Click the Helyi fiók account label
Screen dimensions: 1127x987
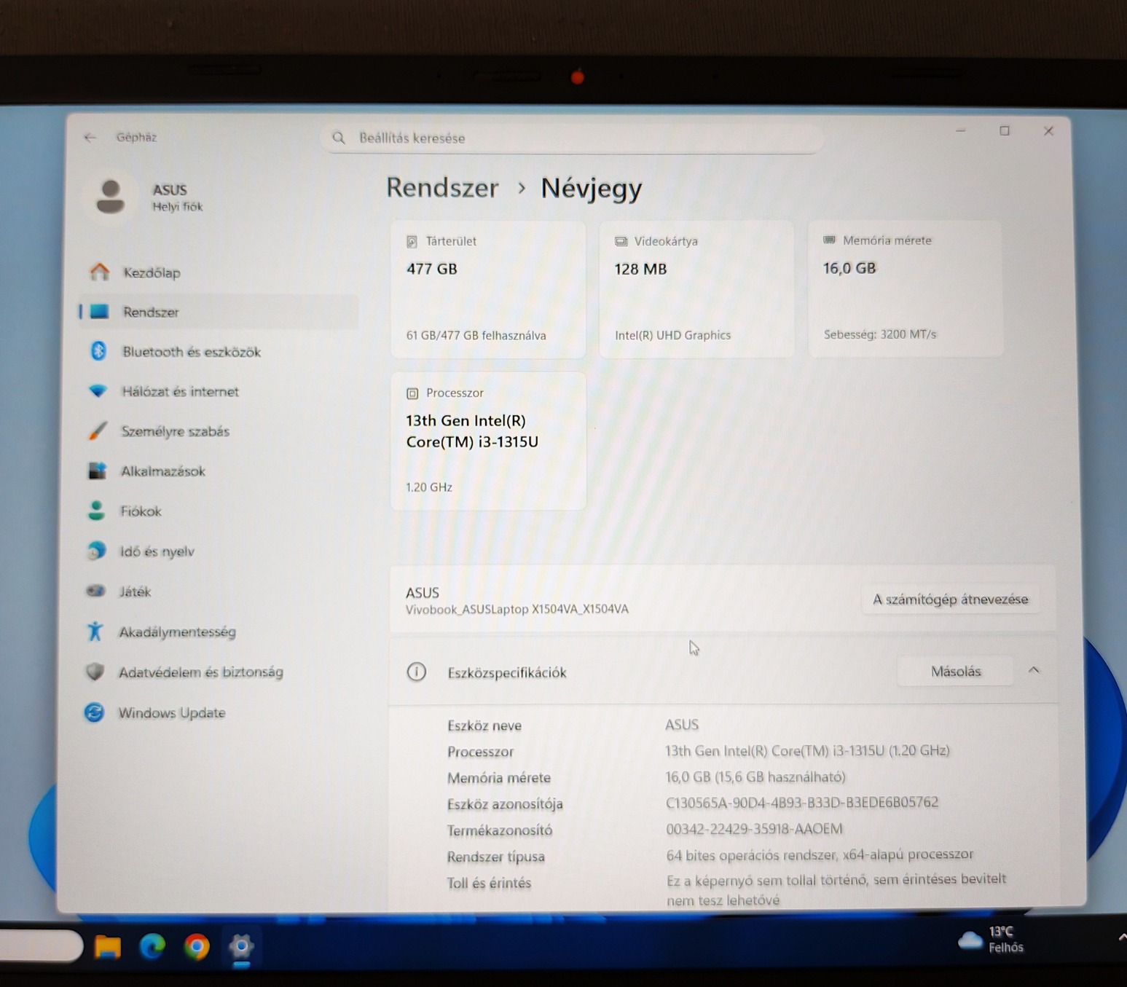click(177, 207)
